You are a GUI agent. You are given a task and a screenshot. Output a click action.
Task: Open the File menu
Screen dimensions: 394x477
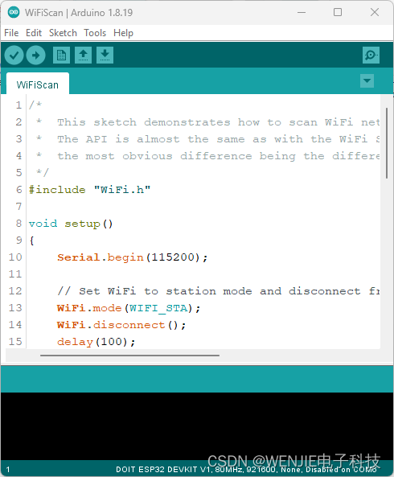11,33
